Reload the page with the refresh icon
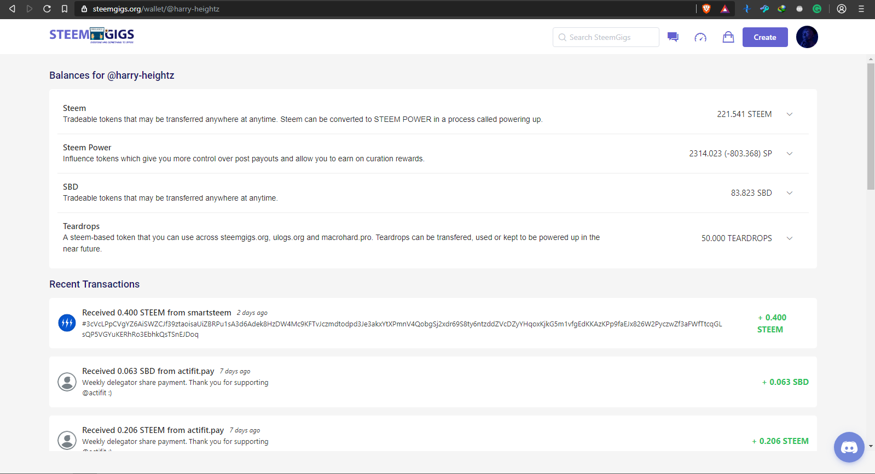This screenshot has height=474, width=875. [x=47, y=9]
